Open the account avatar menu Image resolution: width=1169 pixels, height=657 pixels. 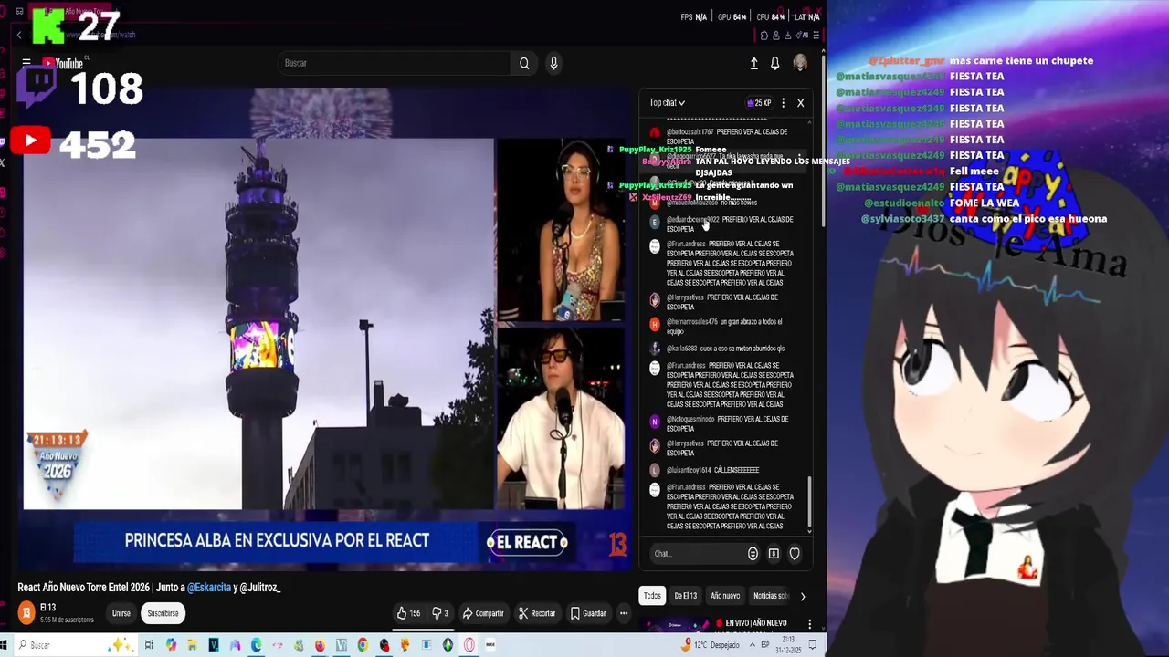(800, 62)
